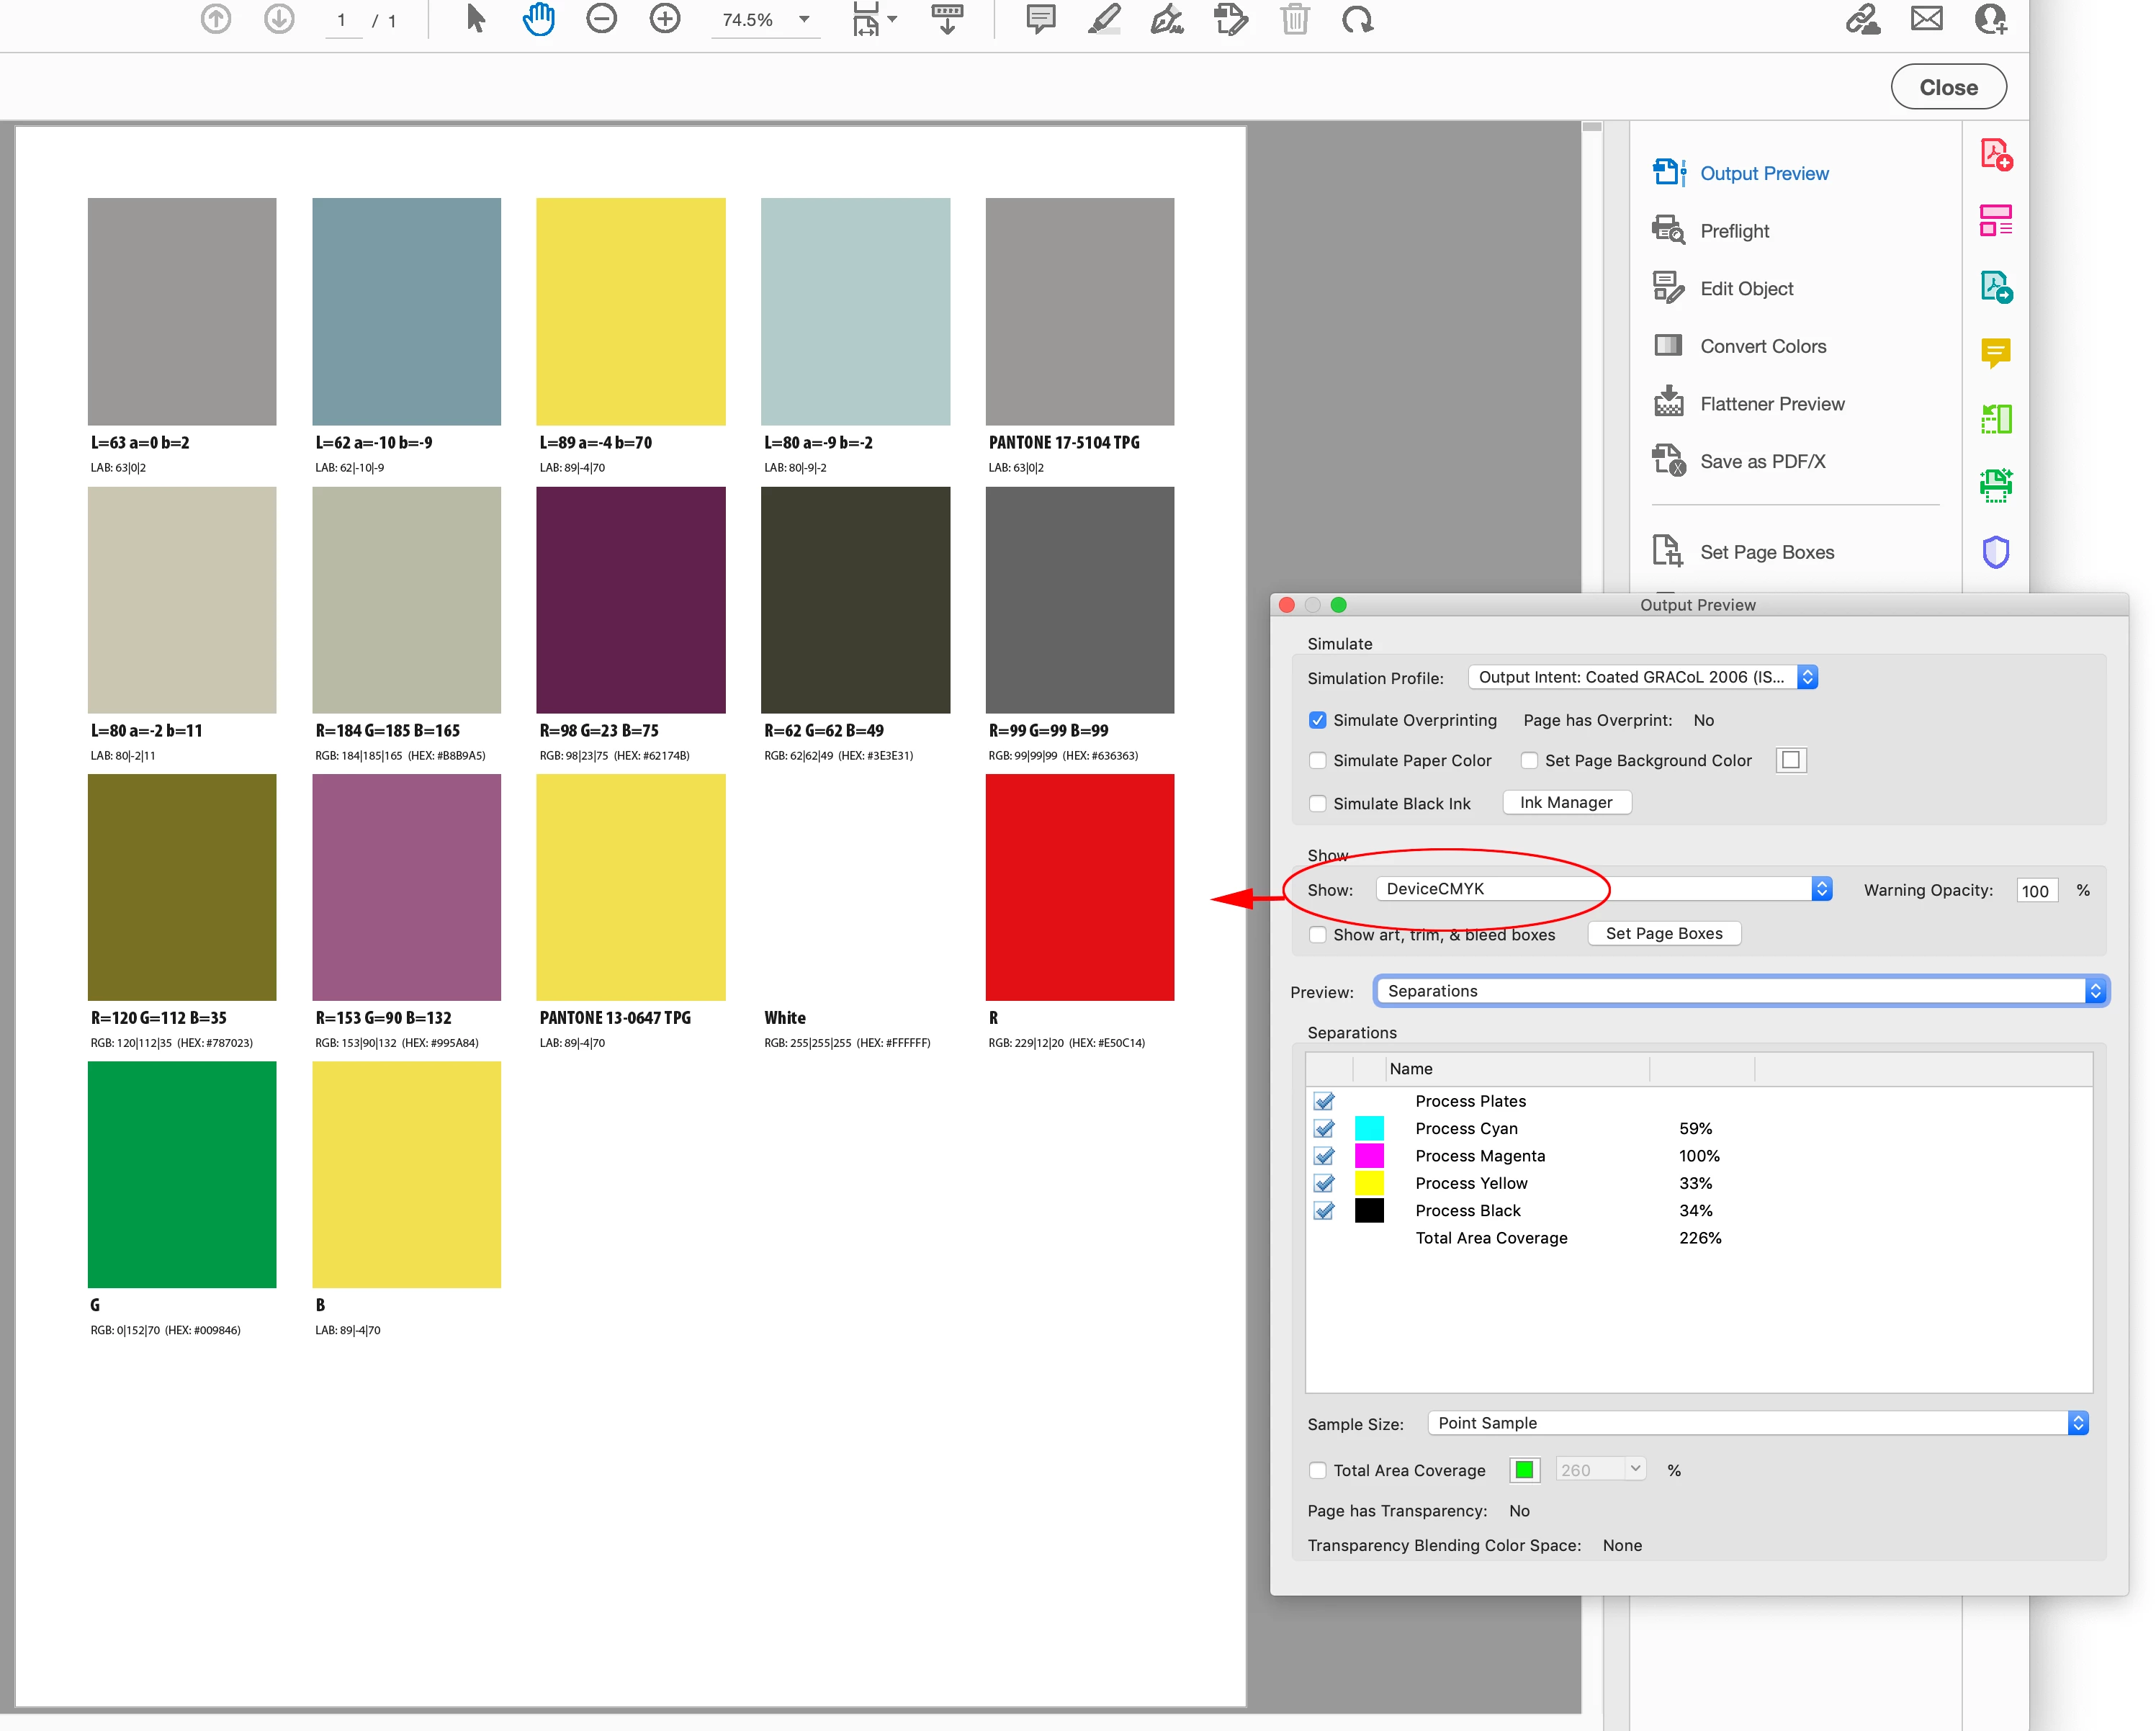The height and width of the screenshot is (1731, 2156).
Task: Click the zoom out minus icon
Action: pyautogui.click(x=601, y=19)
